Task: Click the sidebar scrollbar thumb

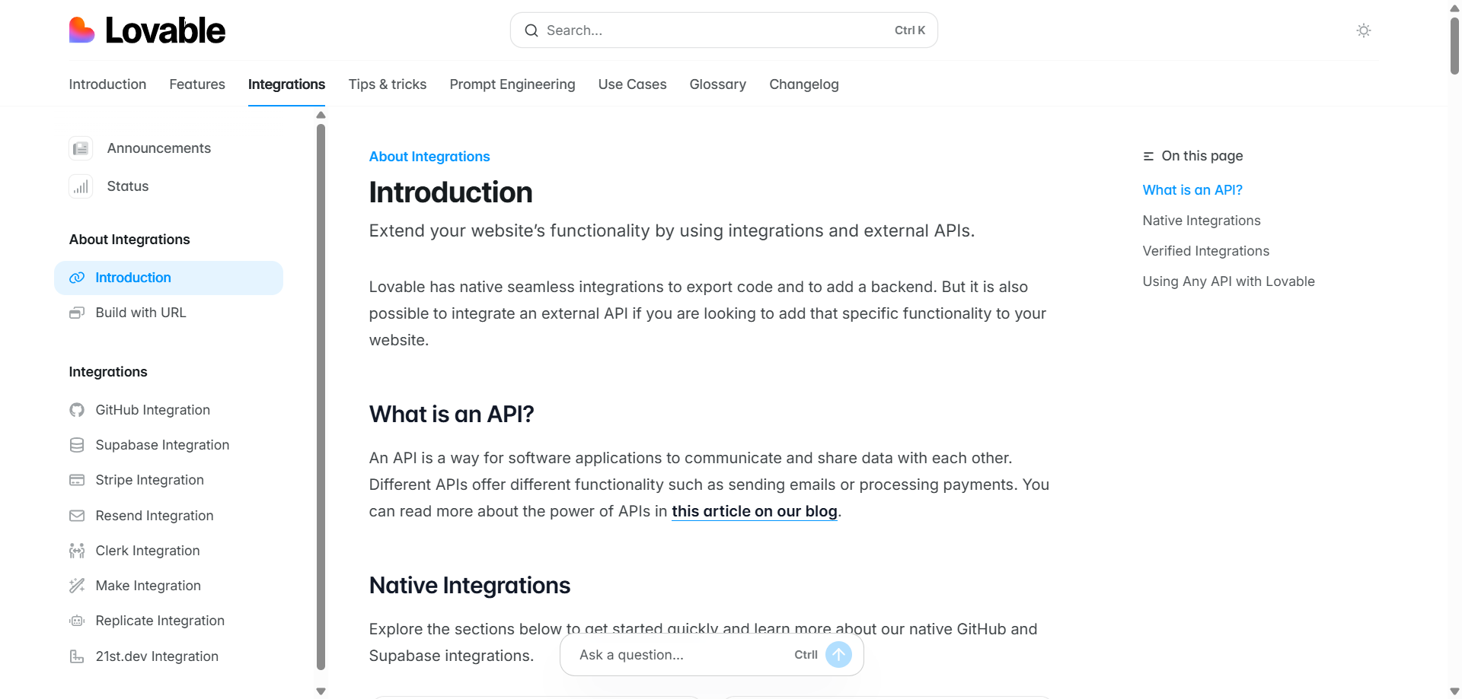Action: pos(321,397)
